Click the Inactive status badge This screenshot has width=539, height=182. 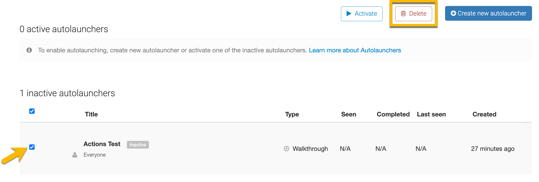click(138, 145)
